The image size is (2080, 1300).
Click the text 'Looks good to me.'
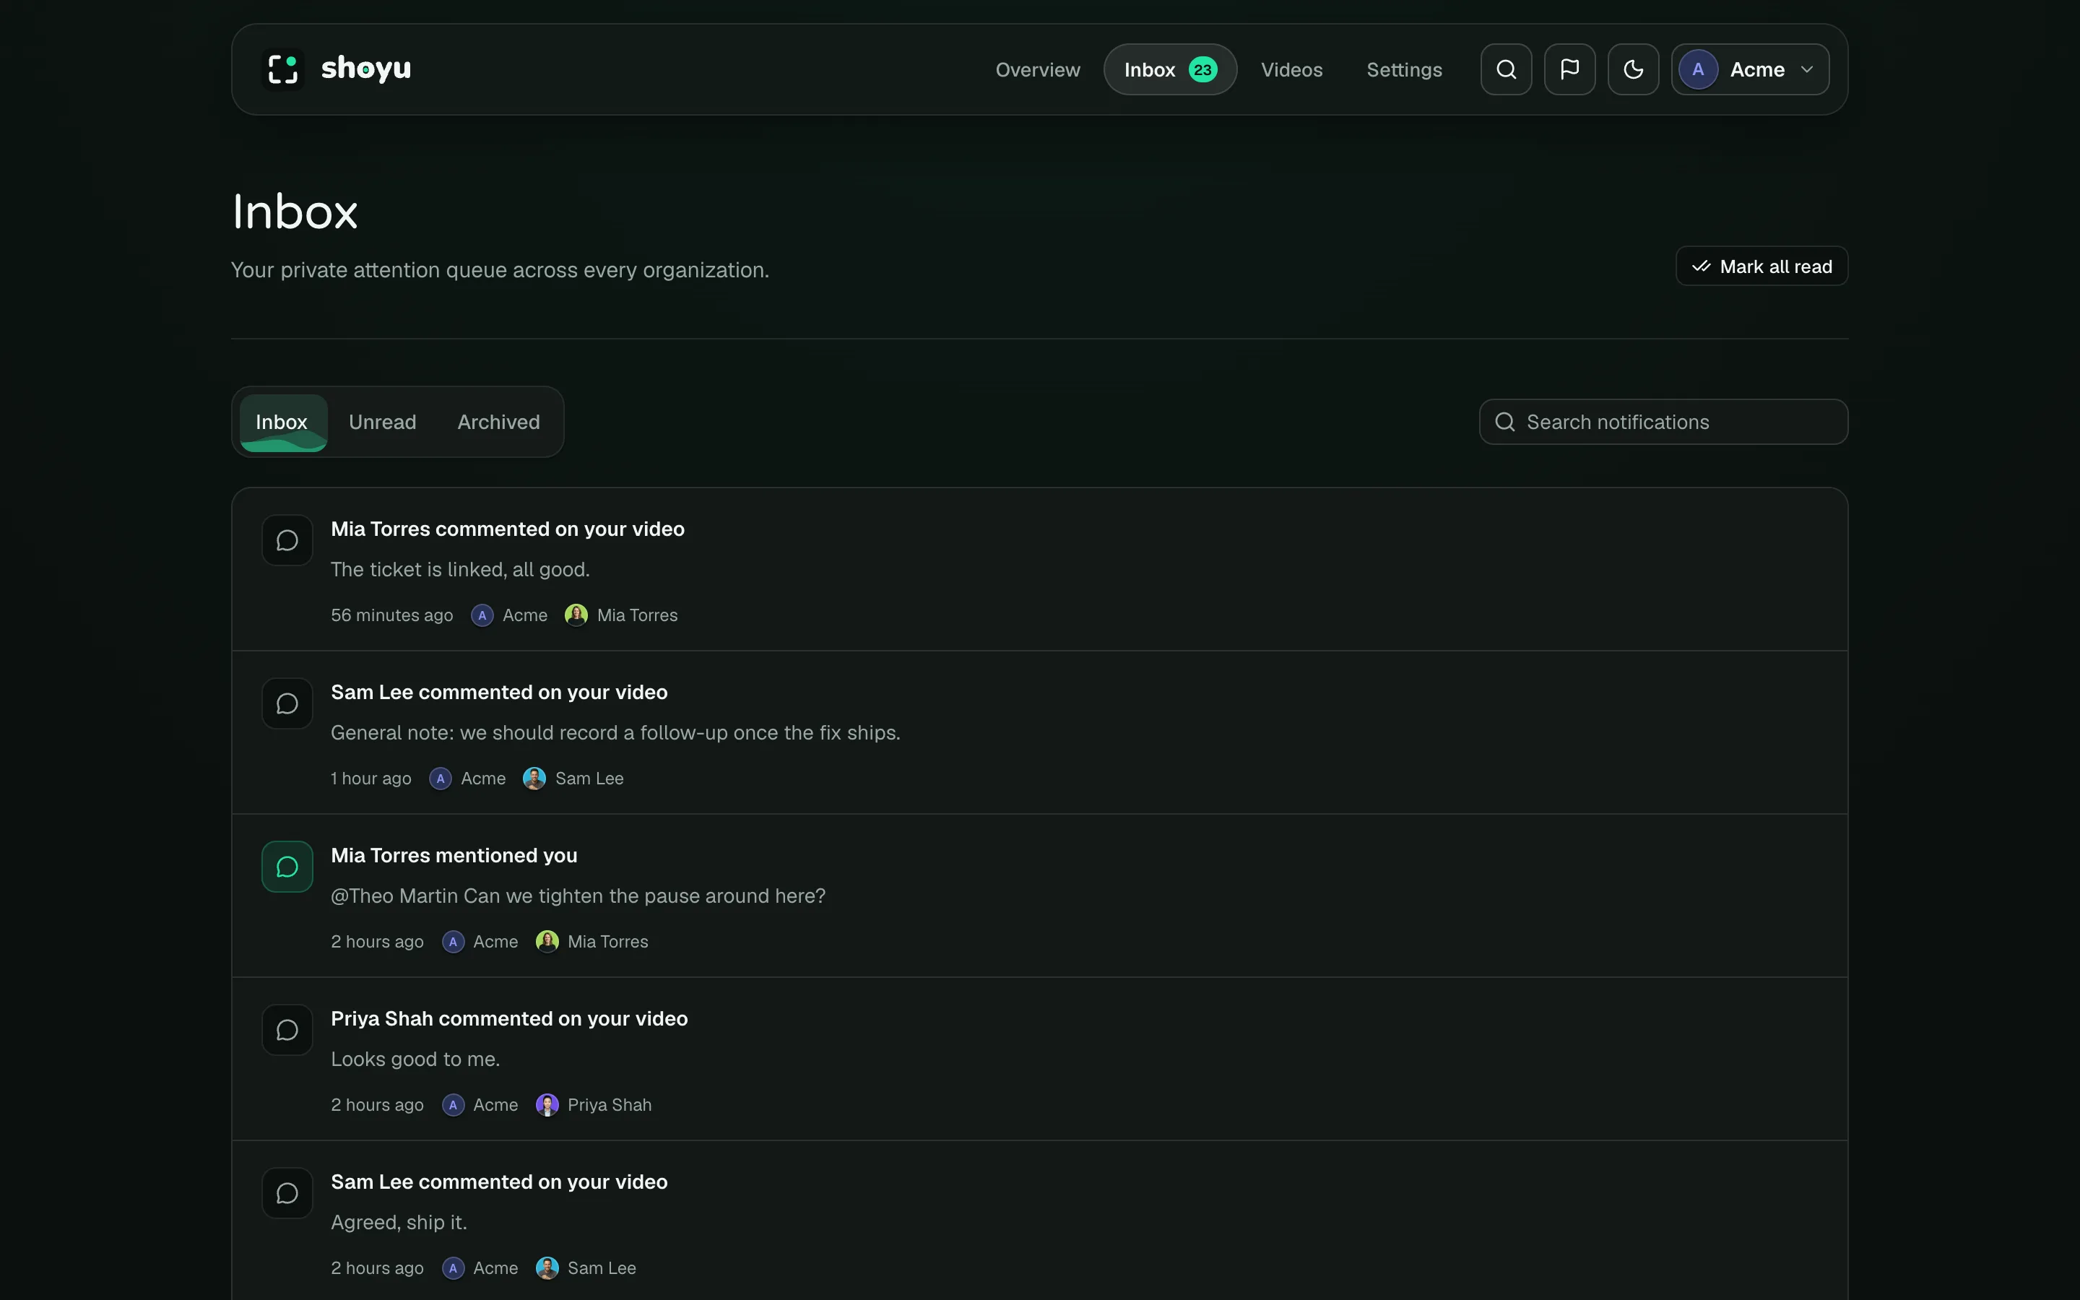coord(415,1059)
